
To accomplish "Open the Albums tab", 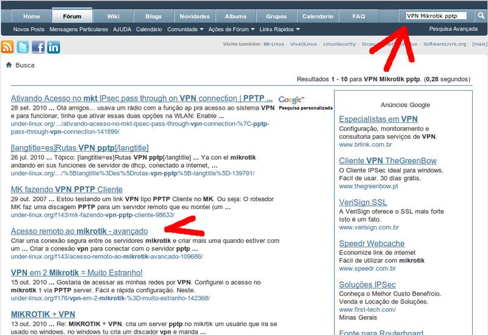I will point(235,16).
